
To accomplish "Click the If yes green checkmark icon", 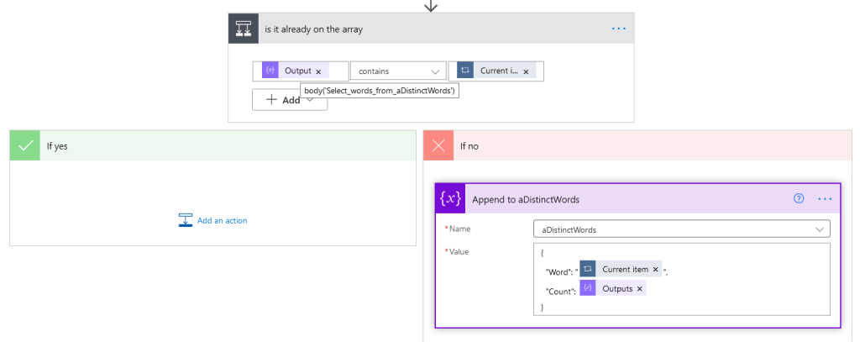I will click(x=25, y=145).
